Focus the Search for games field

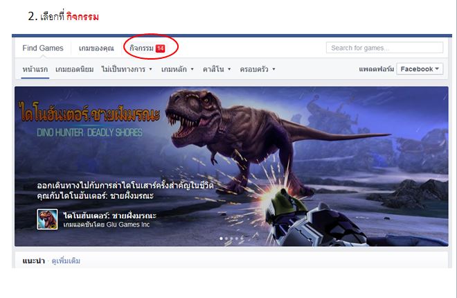[385, 48]
